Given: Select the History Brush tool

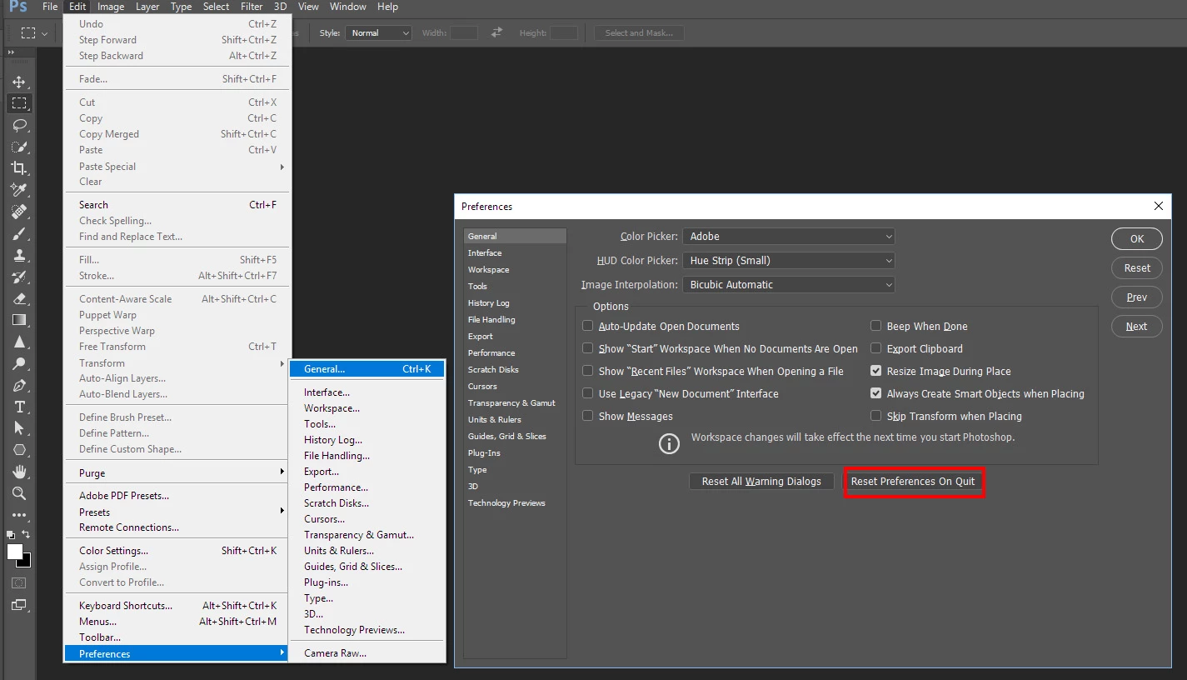Looking at the screenshot, I should [x=18, y=277].
